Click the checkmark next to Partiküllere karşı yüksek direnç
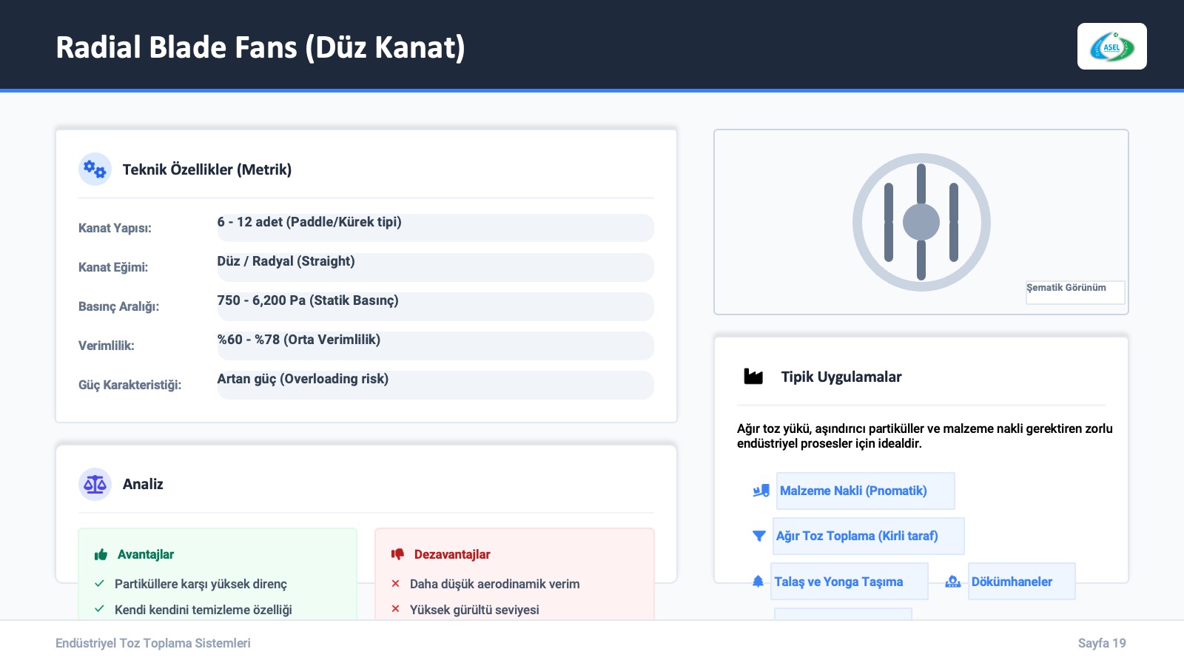The height and width of the screenshot is (666, 1184). [x=99, y=584]
